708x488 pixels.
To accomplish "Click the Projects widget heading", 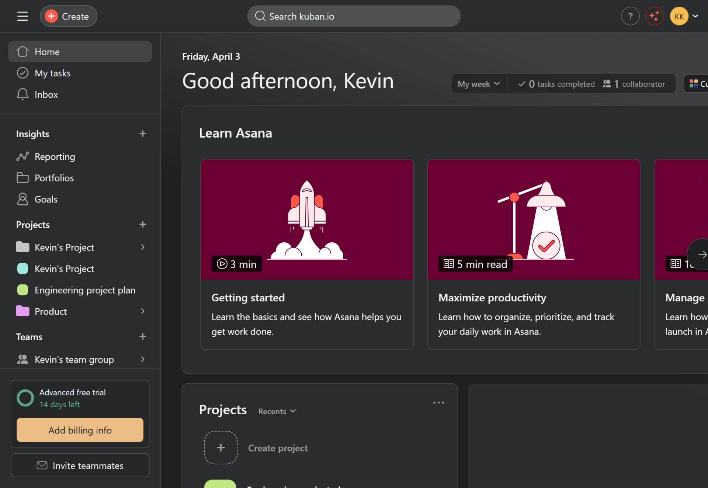I will coord(223,410).
